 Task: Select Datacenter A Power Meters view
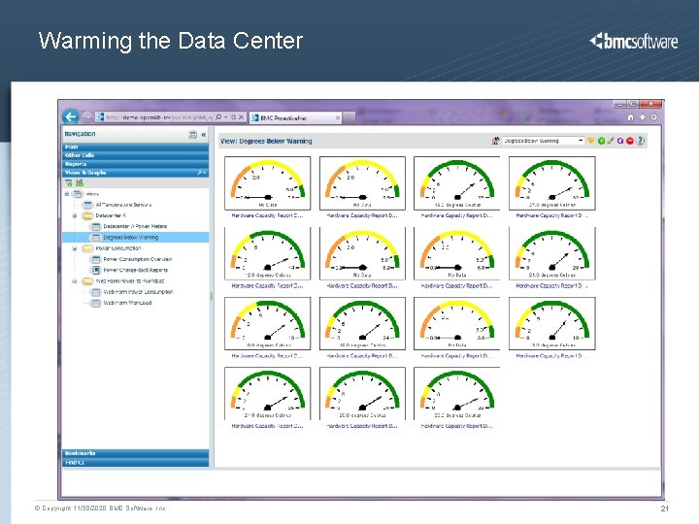(135, 226)
